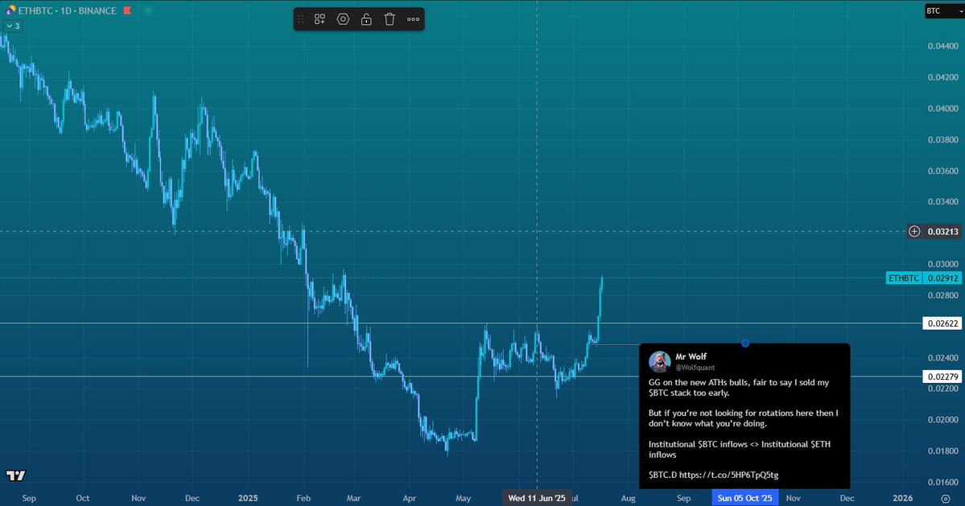Click Mr Wolf profile avatar in tweet

[x=660, y=362]
